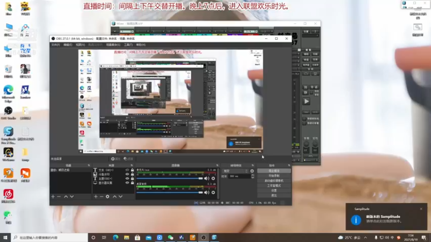This screenshot has width=431, height=242.
Task: Open 文件(F) menu in OBS
Action: [x=55, y=45]
